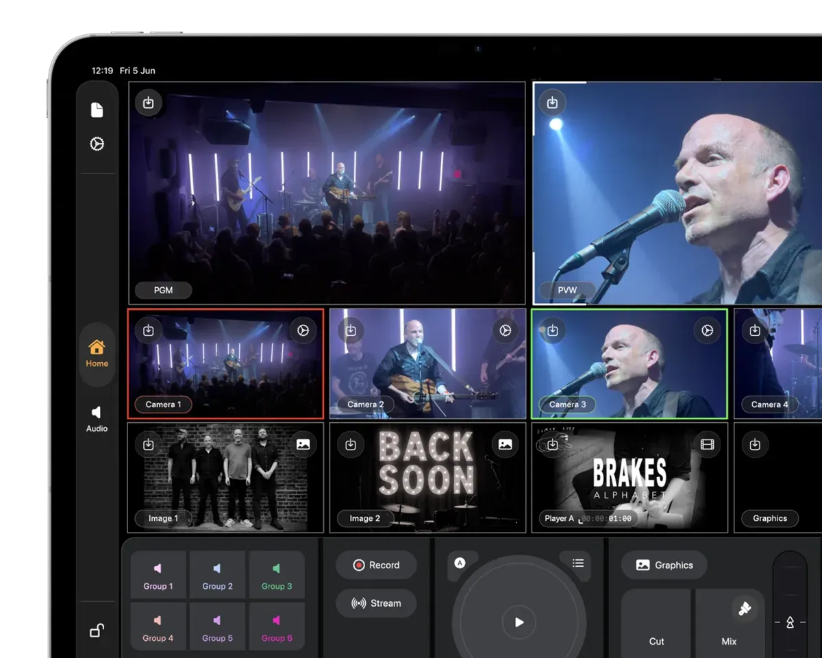The height and width of the screenshot is (658, 822).
Task: Select the Camera 1 thumbnail
Action: click(225, 363)
